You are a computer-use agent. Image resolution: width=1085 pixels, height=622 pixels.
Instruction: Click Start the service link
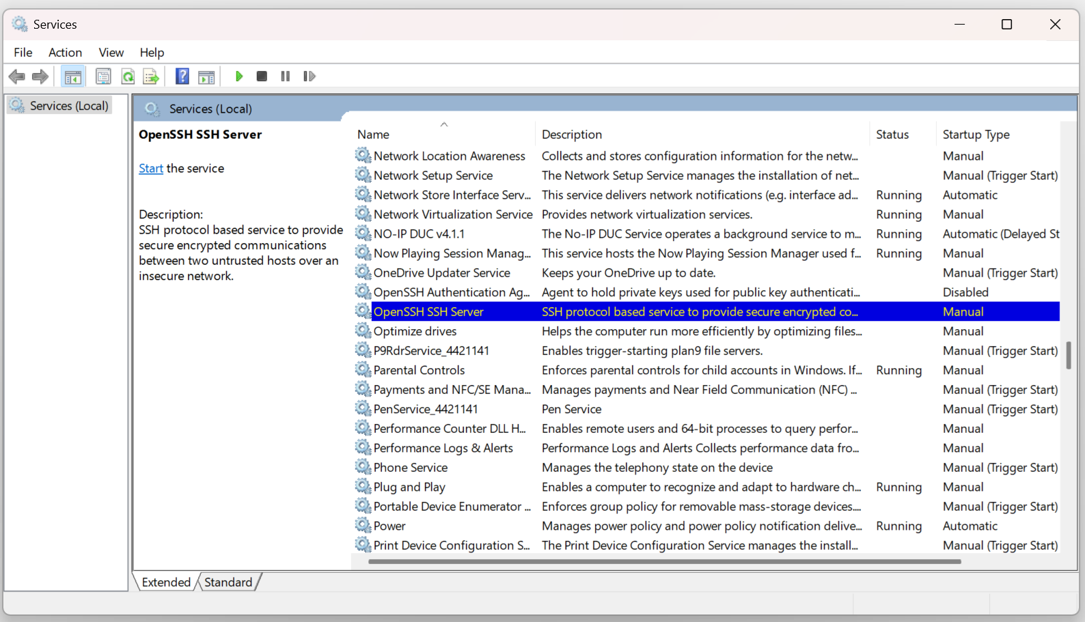151,169
